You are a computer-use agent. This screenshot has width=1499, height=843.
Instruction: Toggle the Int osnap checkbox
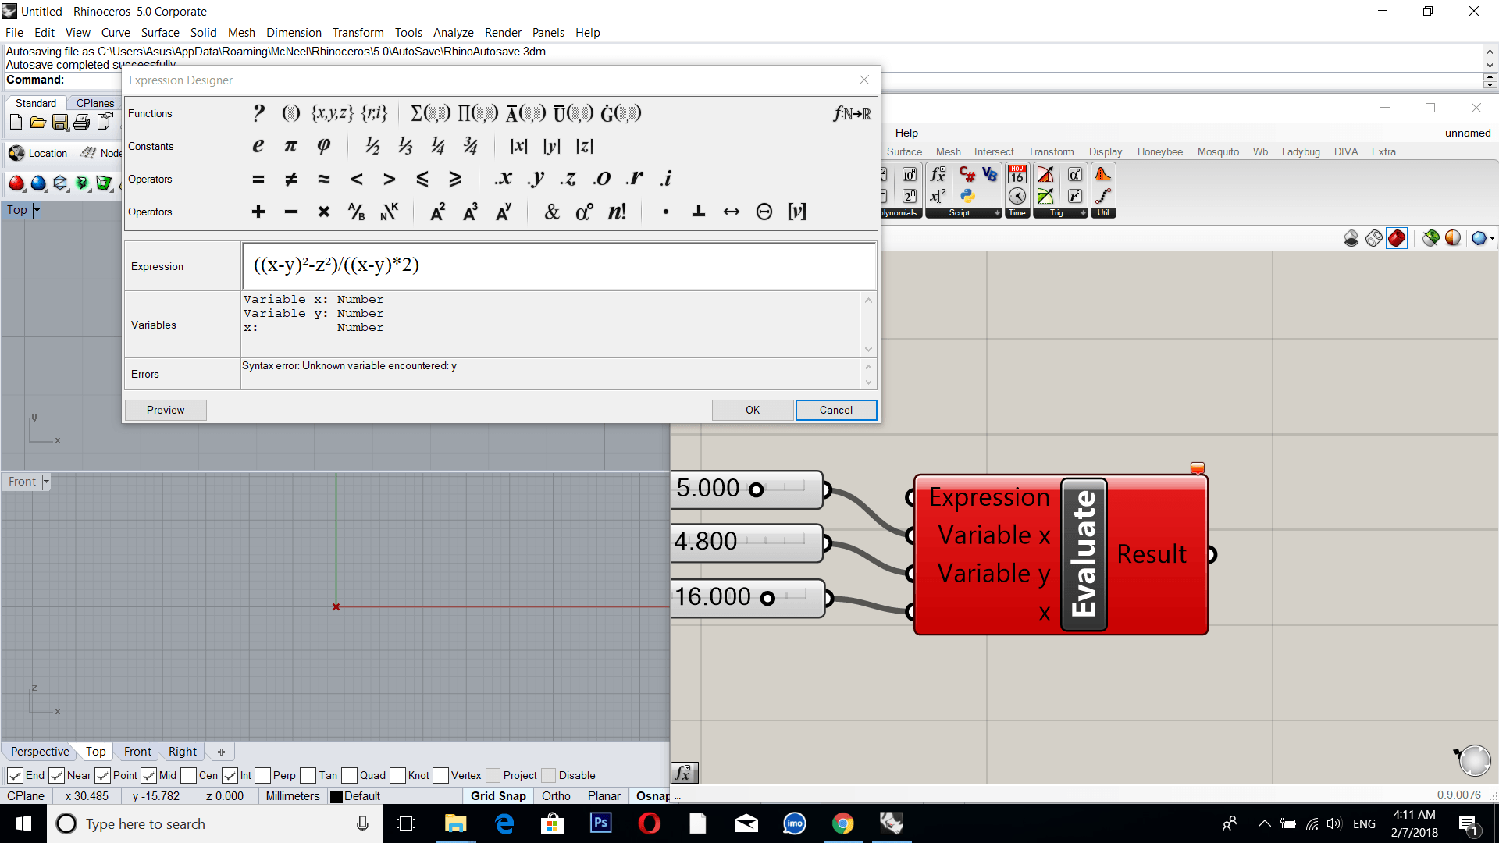230,775
